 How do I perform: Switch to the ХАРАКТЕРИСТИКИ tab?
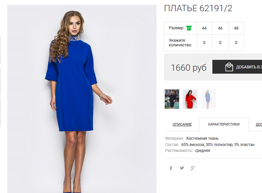(224, 124)
